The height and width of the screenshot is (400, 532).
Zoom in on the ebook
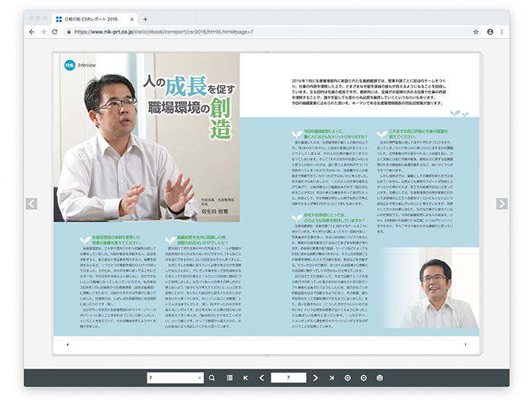point(348,377)
